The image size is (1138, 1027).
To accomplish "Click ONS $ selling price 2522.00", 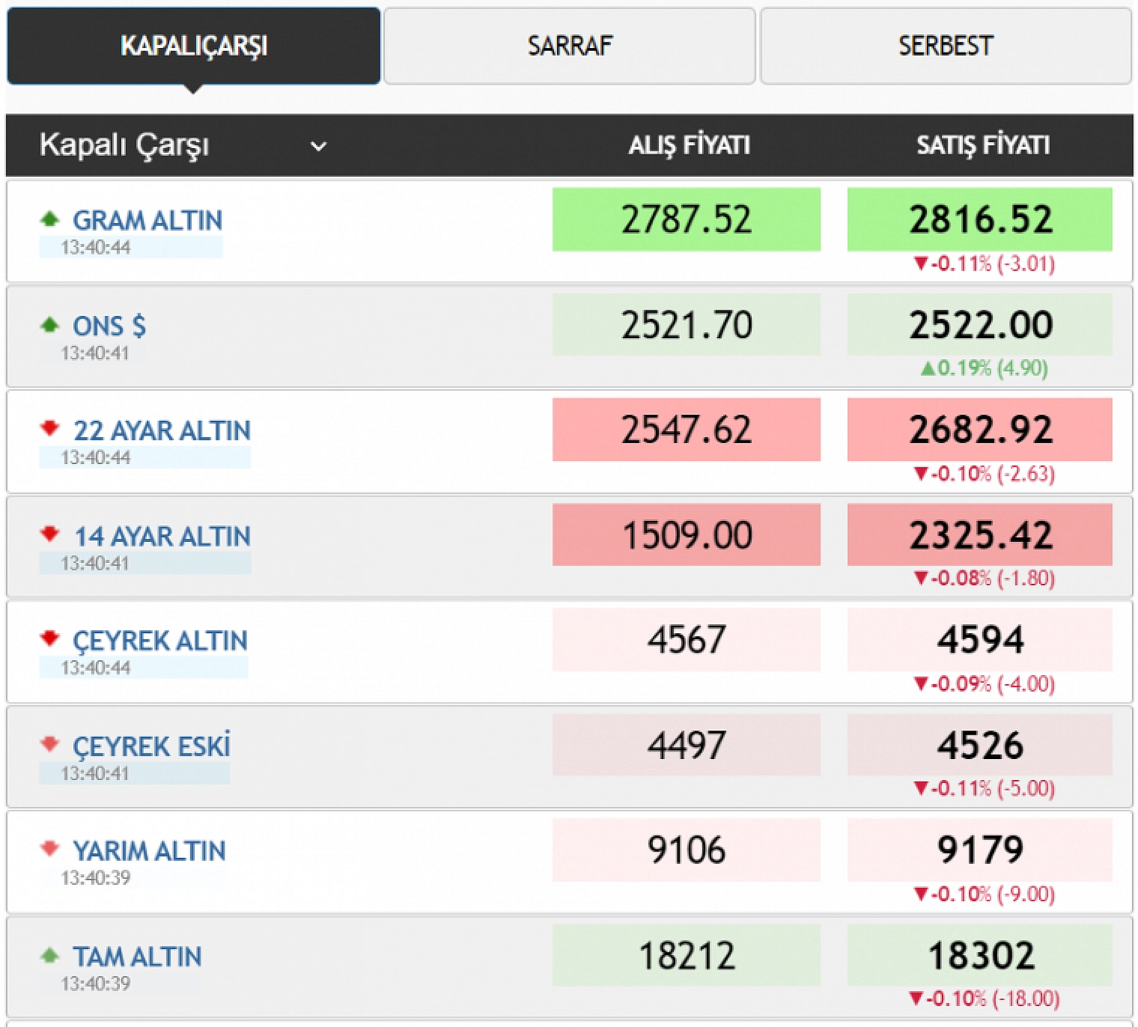I will click(x=980, y=325).
